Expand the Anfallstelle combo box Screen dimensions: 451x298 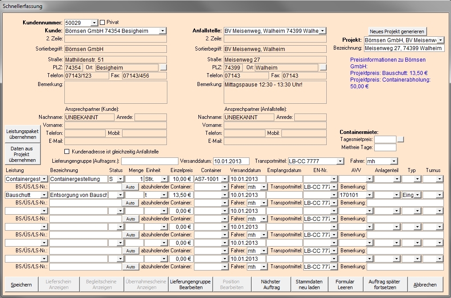tap(322, 31)
